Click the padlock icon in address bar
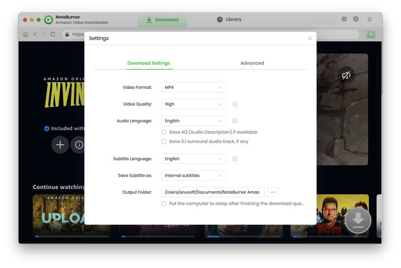The width and height of the screenshot is (401, 268). click(67, 34)
